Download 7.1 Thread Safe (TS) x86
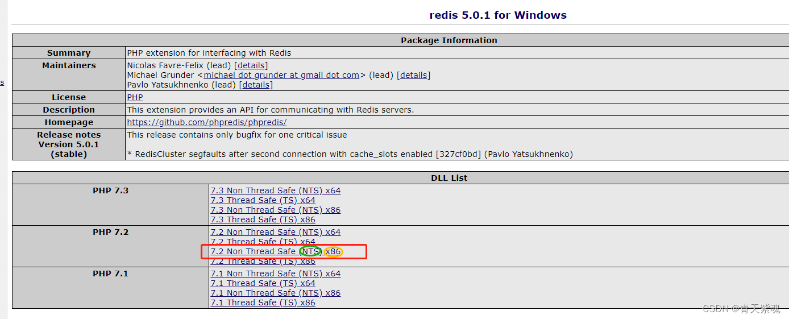Viewport: 789px width, 319px height. point(263,303)
